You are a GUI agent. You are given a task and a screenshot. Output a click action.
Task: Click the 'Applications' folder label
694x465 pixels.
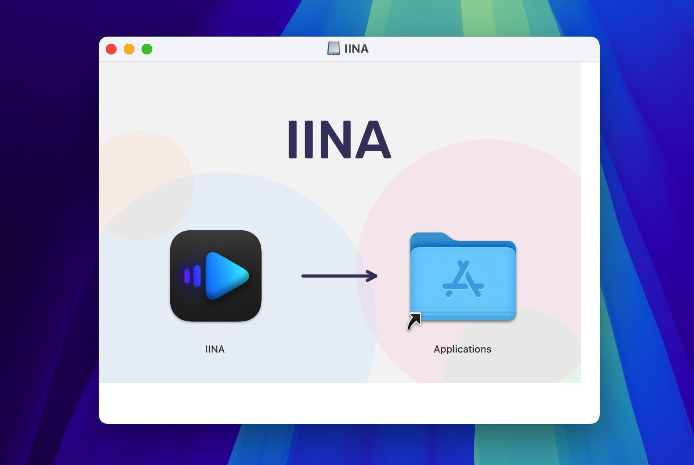point(463,349)
